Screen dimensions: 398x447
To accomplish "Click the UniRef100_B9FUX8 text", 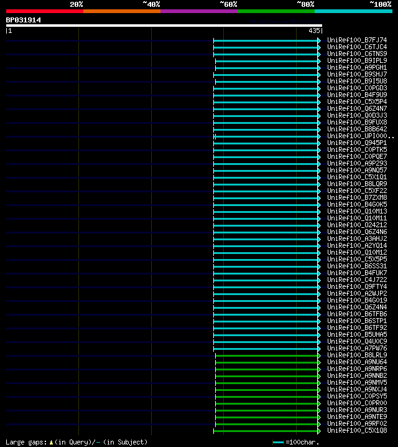I will tap(357, 122).
